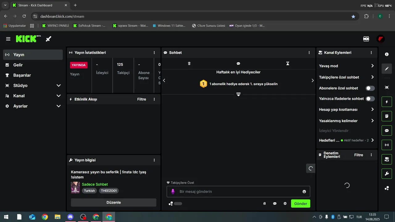Open Sohbet panel three-dot menu

click(x=309, y=53)
